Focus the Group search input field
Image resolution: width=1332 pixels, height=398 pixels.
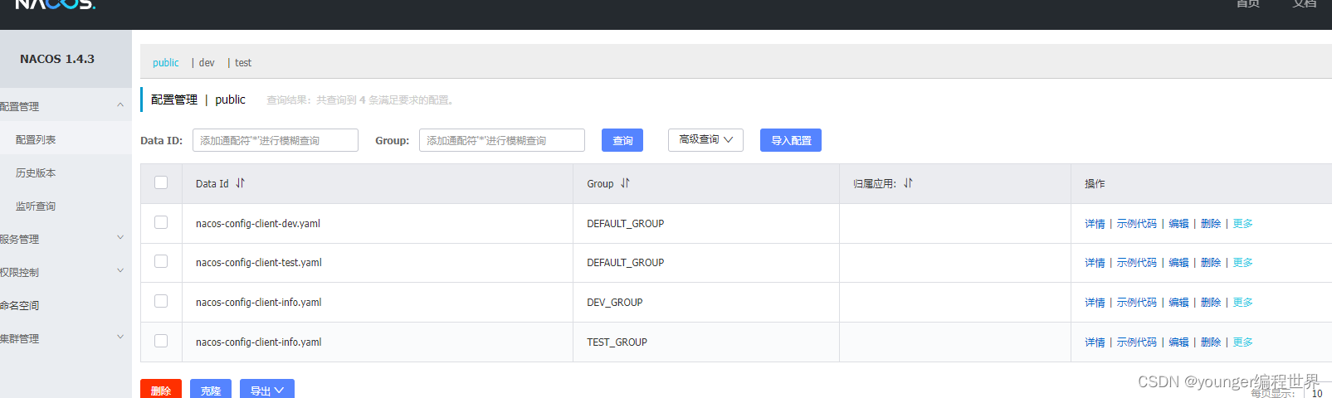[502, 140]
